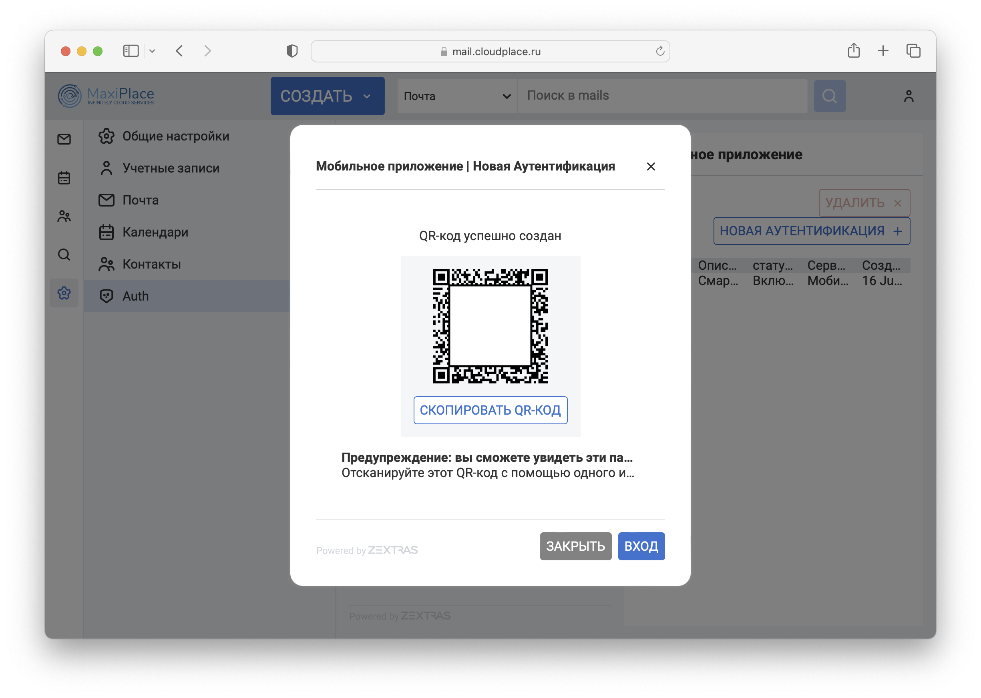This screenshot has width=981, height=698.
Task: Select Auth in the settings list
Action: (187, 296)
